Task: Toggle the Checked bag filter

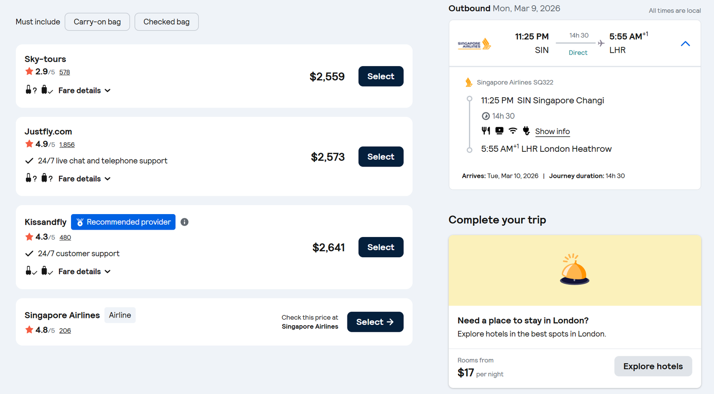Action: pyautogui.click(x=167, y=22)
